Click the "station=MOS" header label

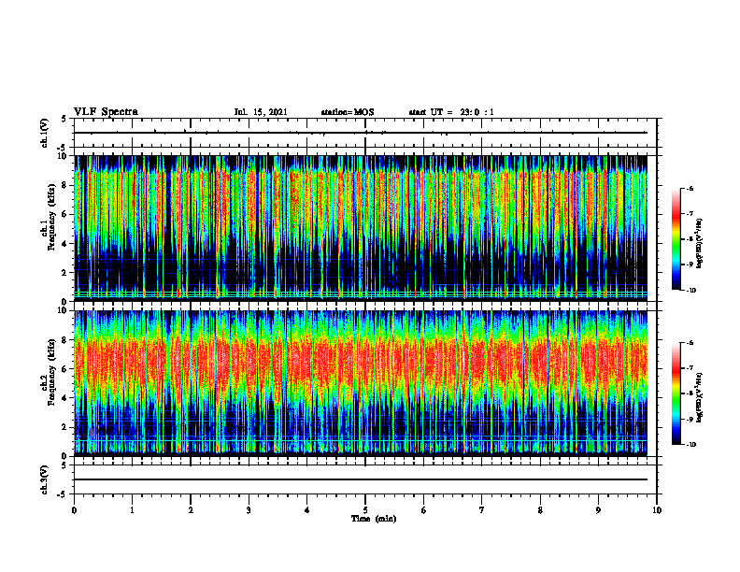click(x=348, y=112)
